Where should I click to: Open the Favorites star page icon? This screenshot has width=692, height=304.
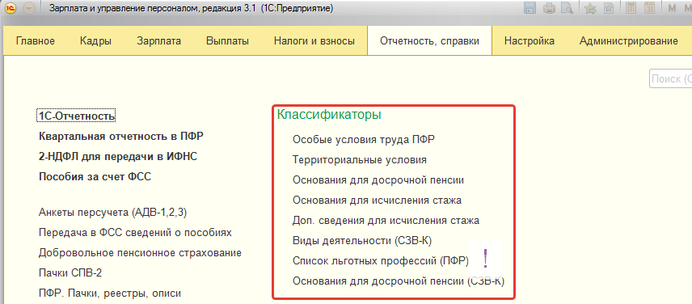(609, 8)
